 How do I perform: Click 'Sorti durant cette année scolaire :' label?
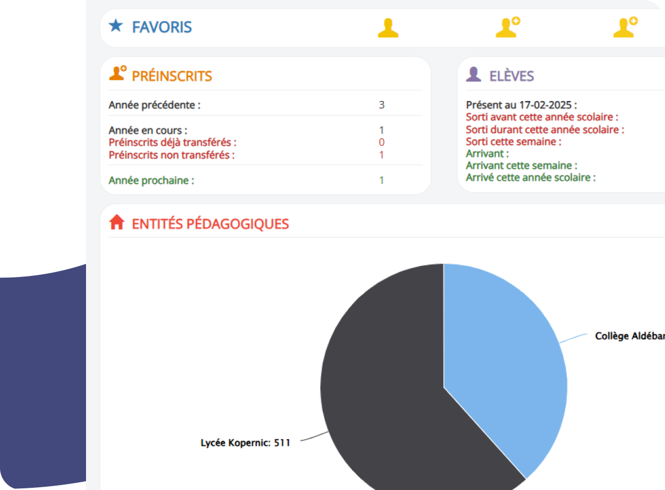tap(545, 129)
